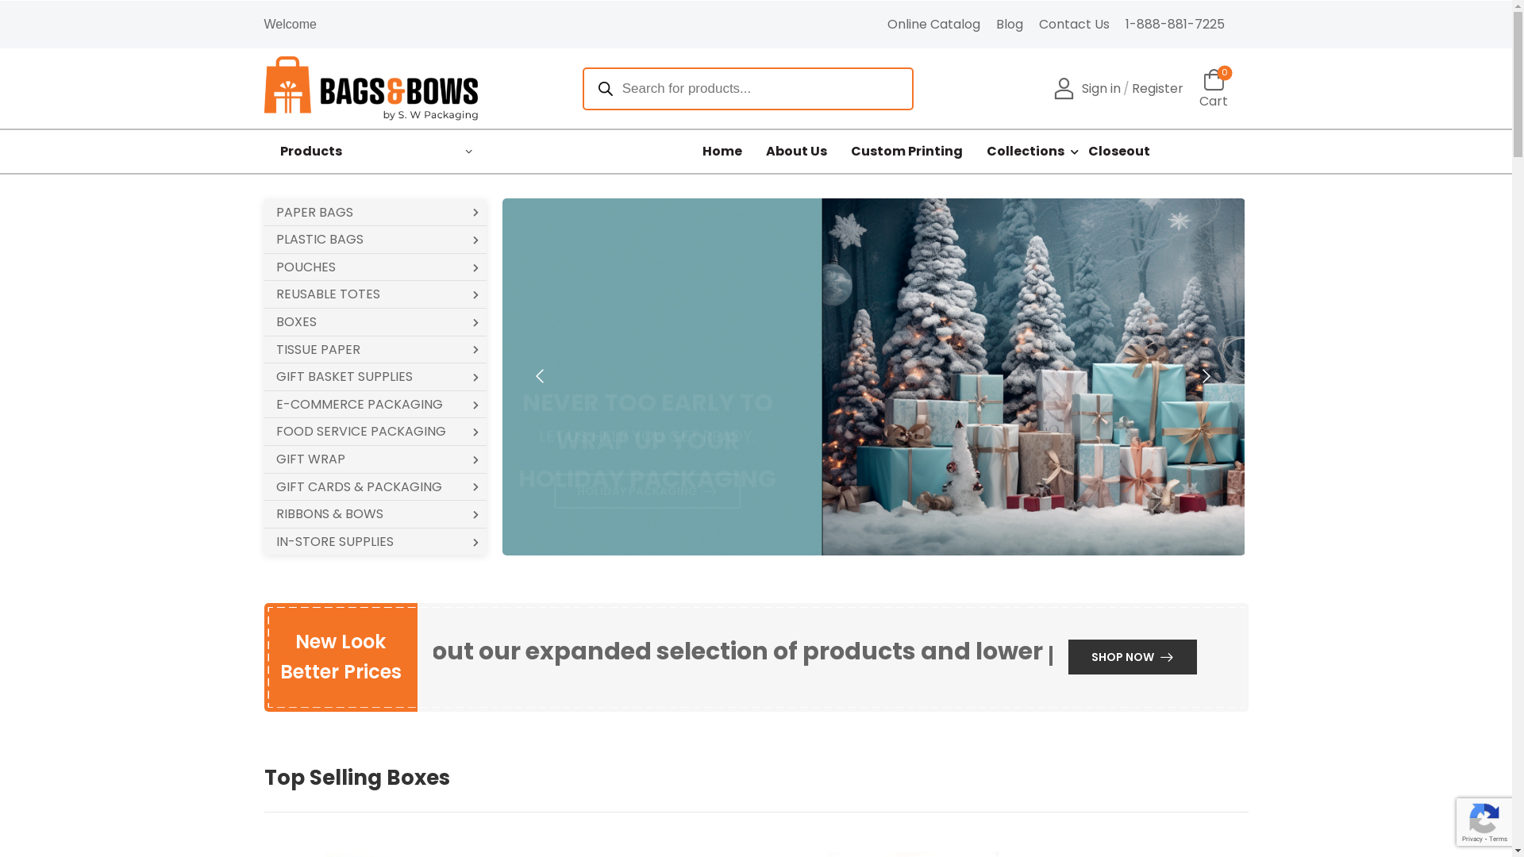
Task: Click the user account icon
Action: (x=1064, y=89)
